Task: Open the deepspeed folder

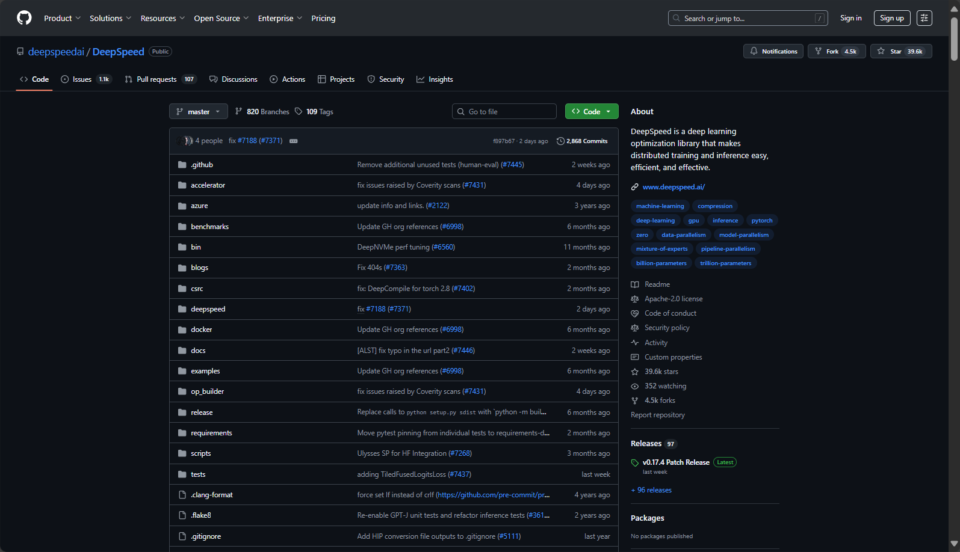Action: click(208, 309)
